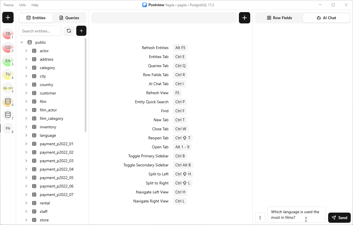Image resolution: width=353 pixels, height=225 pixels.
Task: Open the Theme menu
Action: point(8,5)
